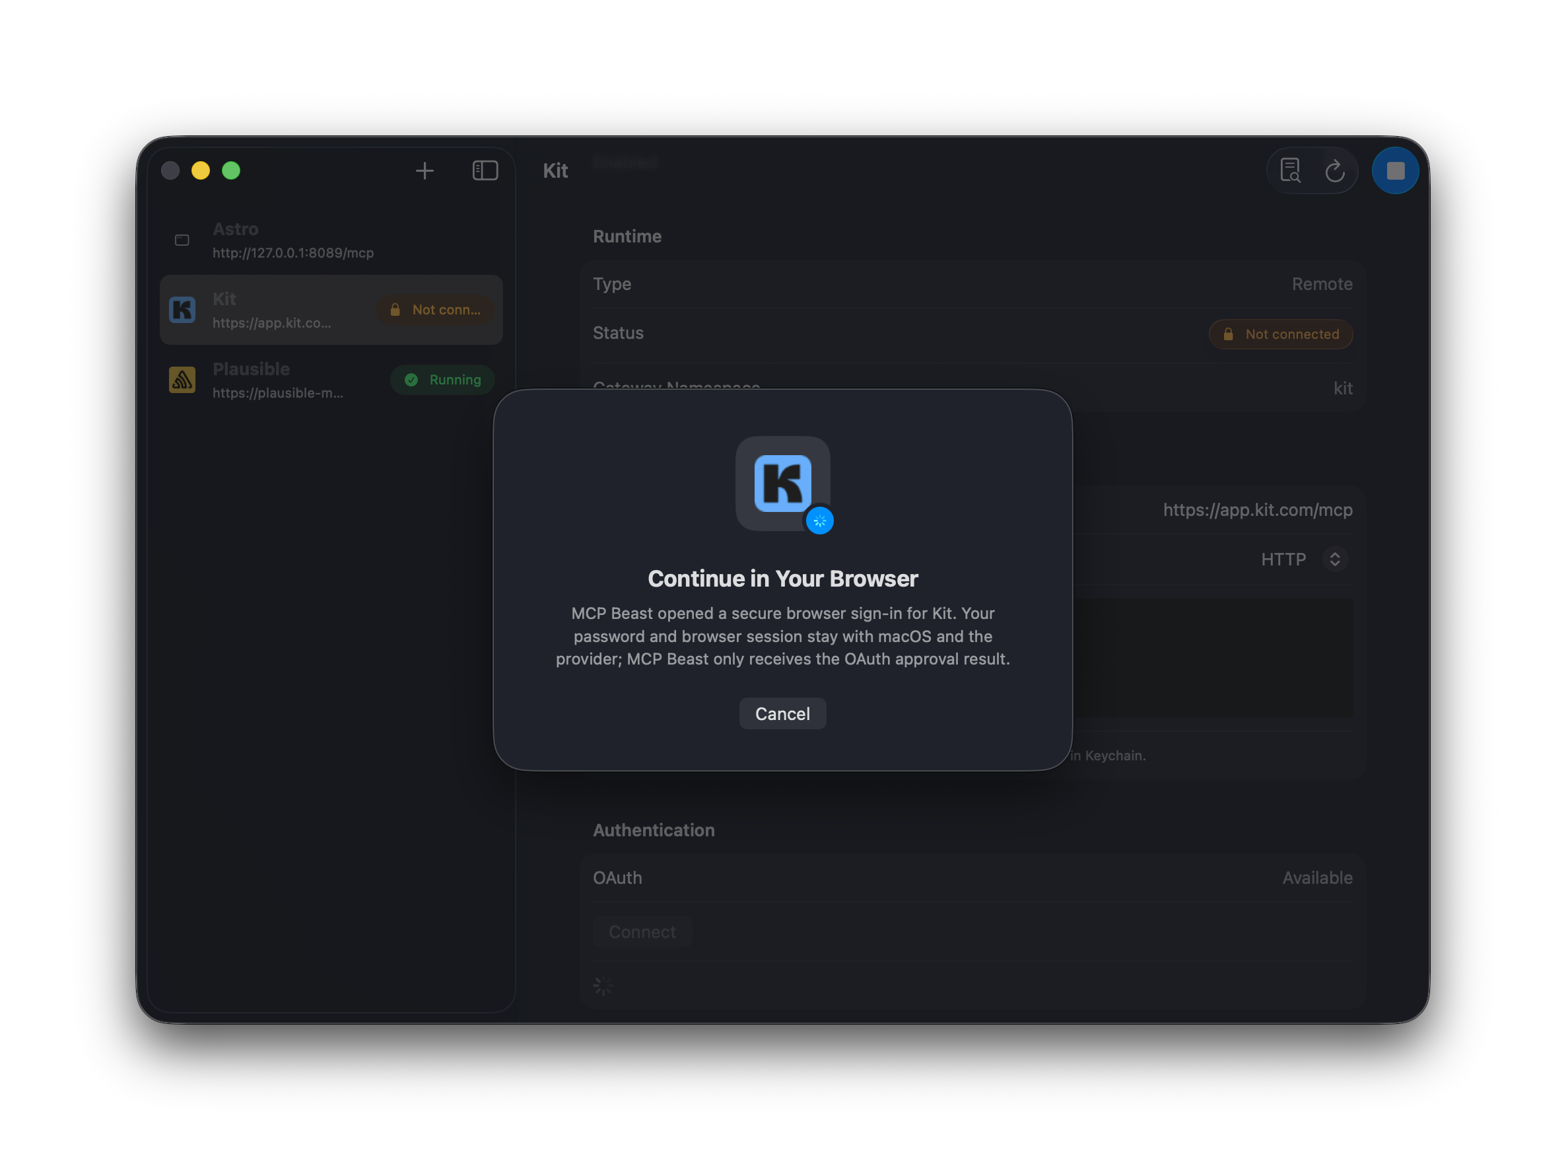
Task: Click the Authentication section heading
Action: click(x=654, y=830)
